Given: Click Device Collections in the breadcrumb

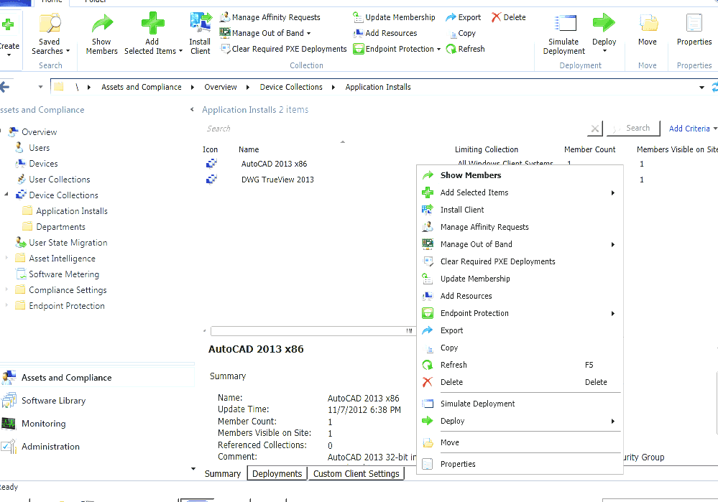Looking at the screenshot, I should click(x=291, y=87).
